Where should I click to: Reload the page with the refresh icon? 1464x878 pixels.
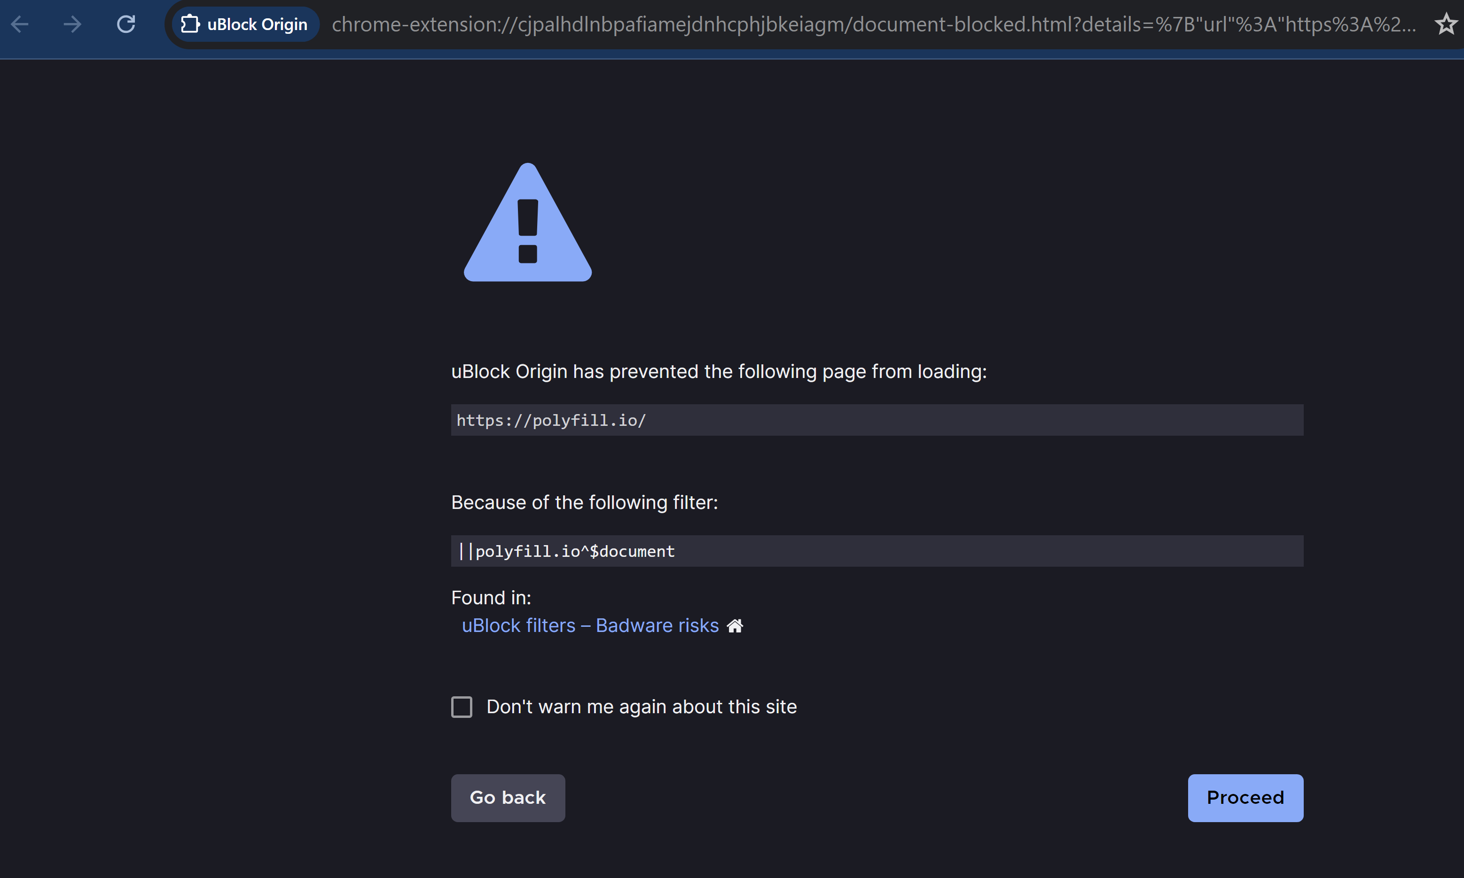[x=126, y=24]
